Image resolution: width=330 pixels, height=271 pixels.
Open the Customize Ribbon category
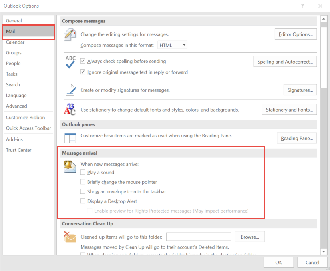pyautogui.click(x=28, y=118)
